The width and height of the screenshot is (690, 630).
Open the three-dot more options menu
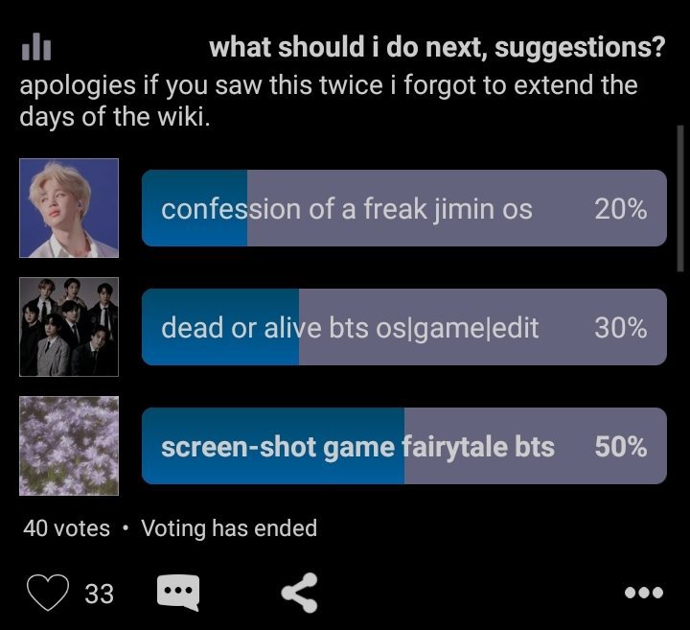click(x=644, y=593)
